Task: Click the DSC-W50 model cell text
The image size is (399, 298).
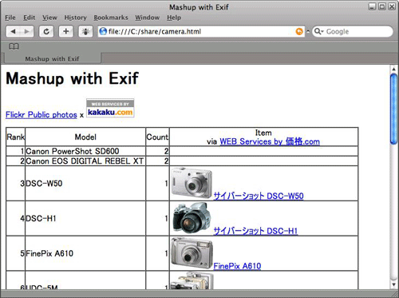Action: [x=44, y=184]
